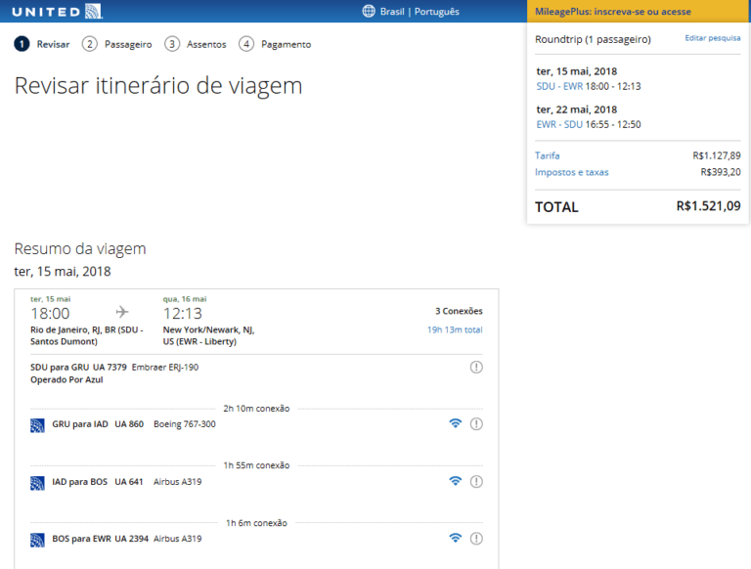
Task: Click the globe language icon
Action: [369, 12]
